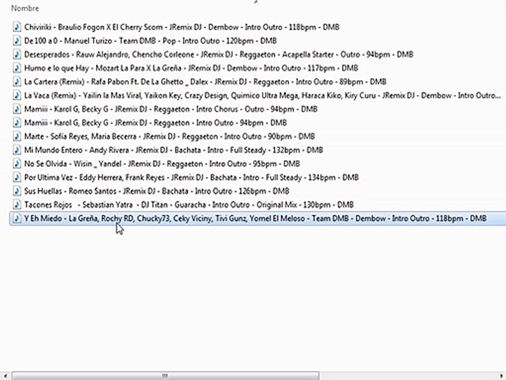Click audio icon of Mamiii Intro Outro 94bpm file

17,122
